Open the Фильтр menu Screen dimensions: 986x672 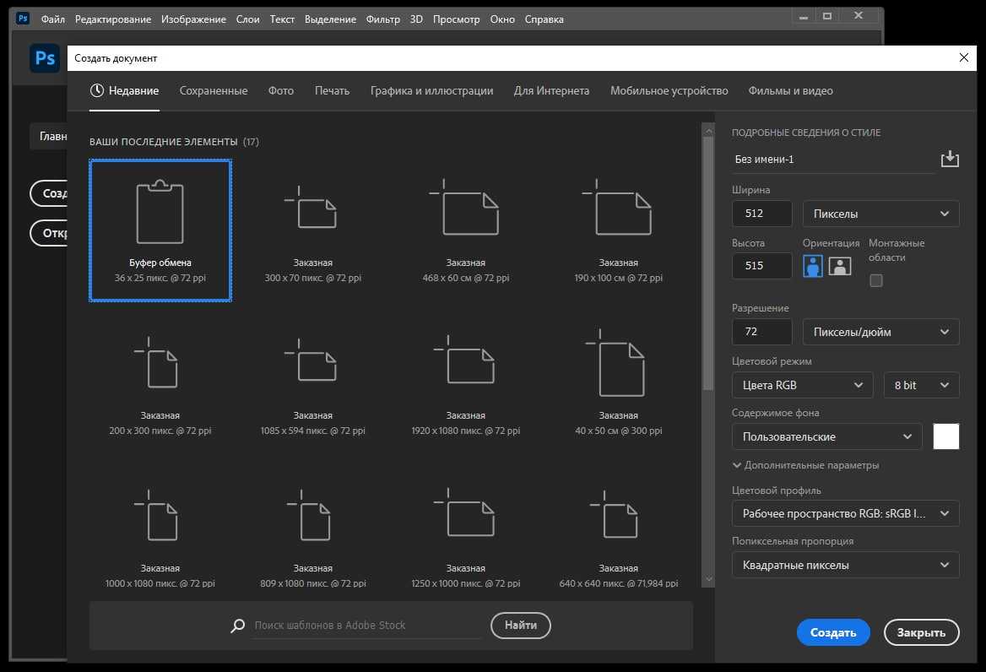pyautogui.click(x=382, y=19)
